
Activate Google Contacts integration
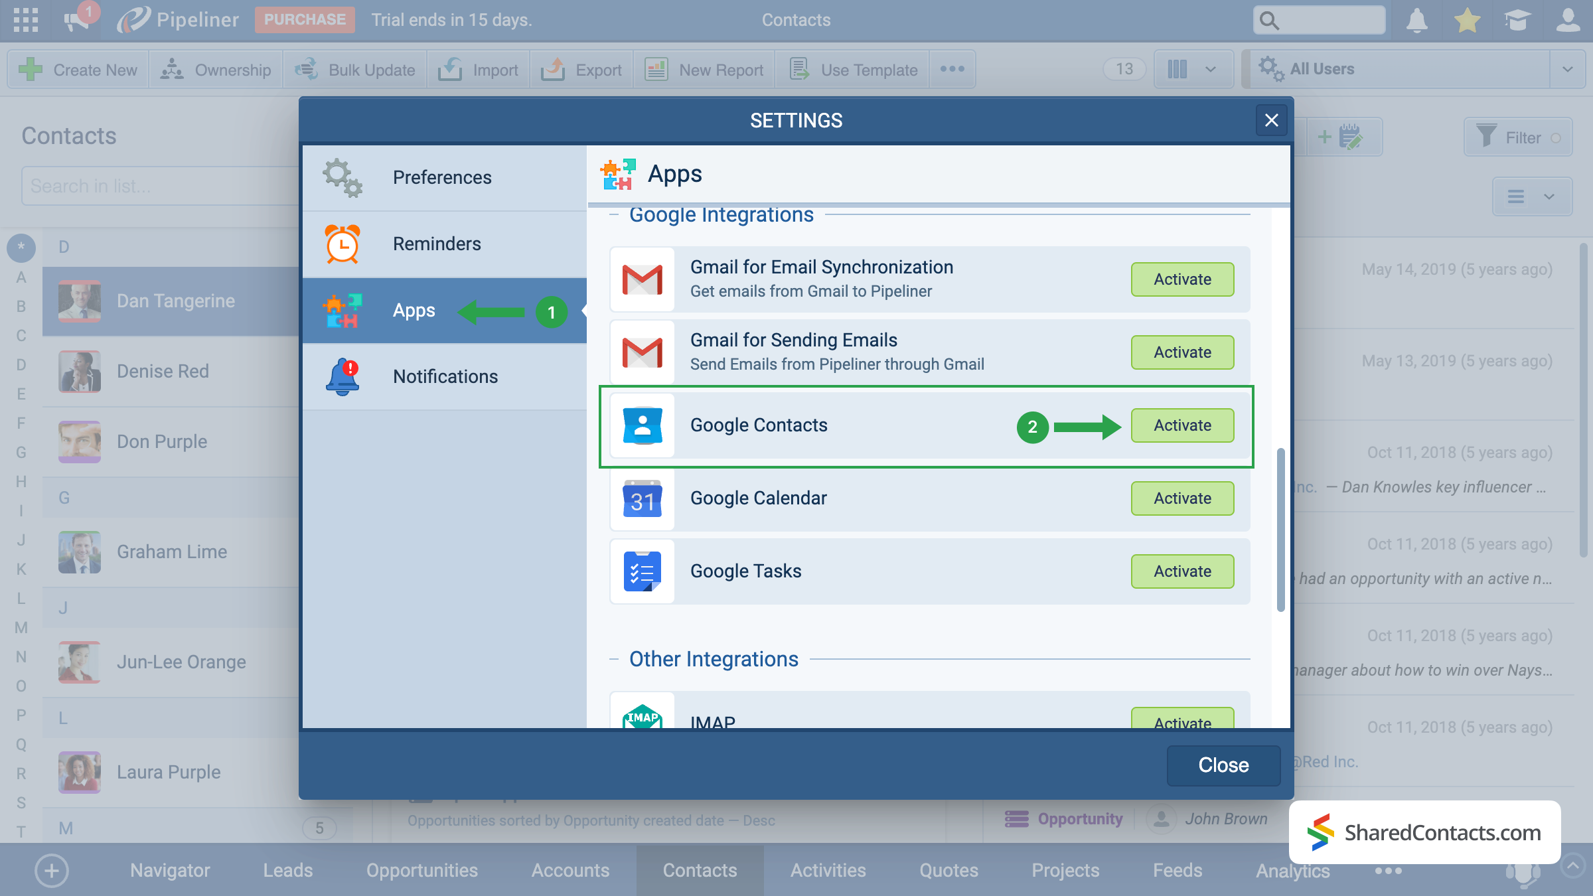1182,425
